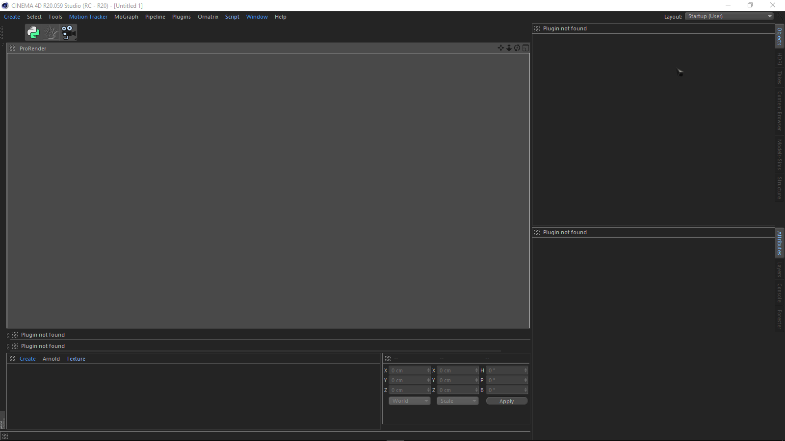Image resolution: width=785 pixels, height=441 pixels.
Task: Click the ProRender viewport move icon
Action: coord(500,48)
